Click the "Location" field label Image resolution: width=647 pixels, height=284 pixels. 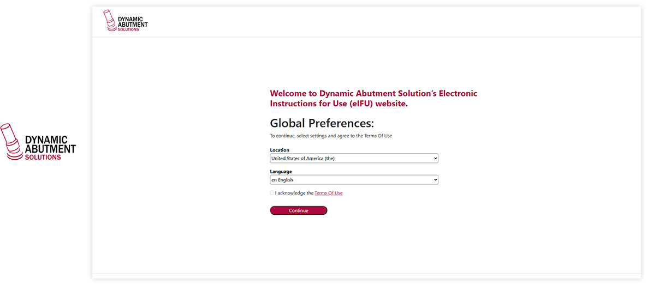click(280, 150)
